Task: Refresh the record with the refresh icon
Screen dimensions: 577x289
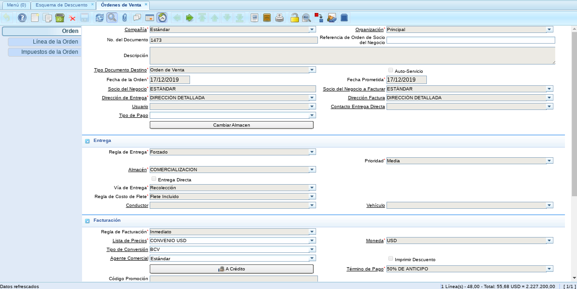Action: [x=99, y=18]
